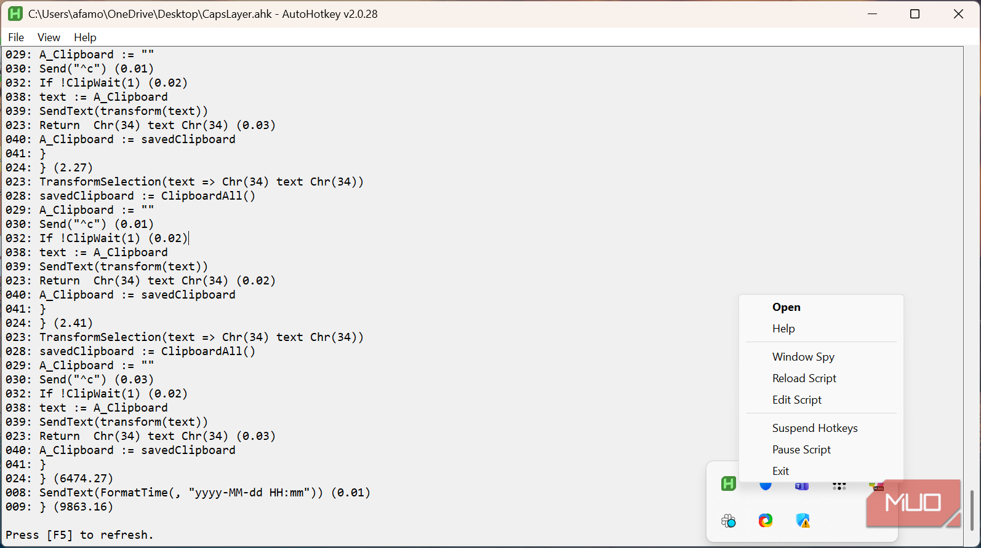Image resolution: width=981 pixels, height=548 pixels.
Task: Click the multicolor swirl tray icon
Action: [x=766, y=520]
